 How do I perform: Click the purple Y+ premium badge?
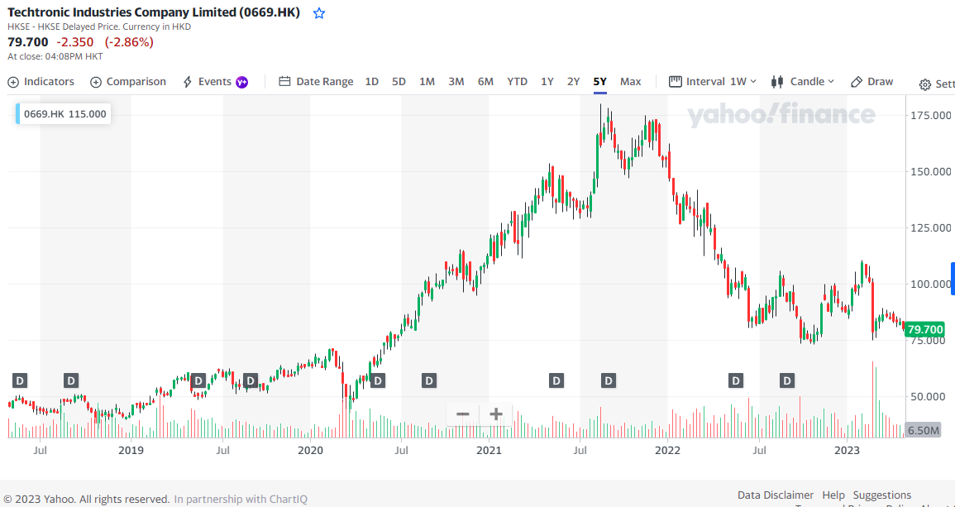(x=241, y=82)
